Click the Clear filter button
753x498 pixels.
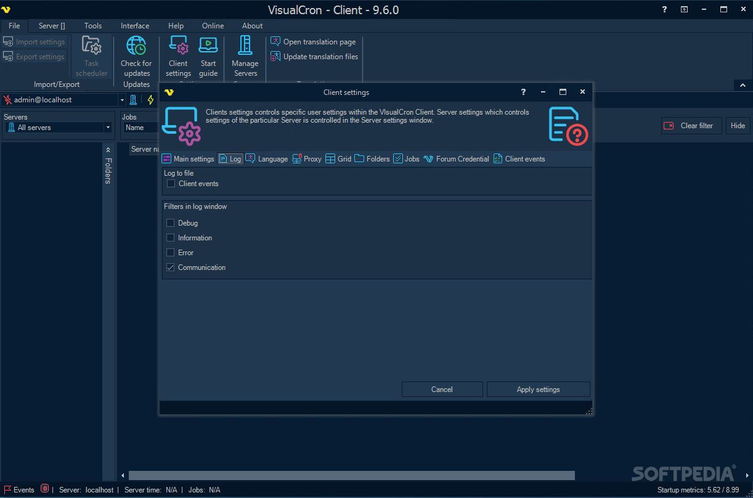point(691,126)
